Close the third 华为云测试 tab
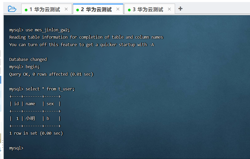250x159 pixels. (x=169, y=9)
